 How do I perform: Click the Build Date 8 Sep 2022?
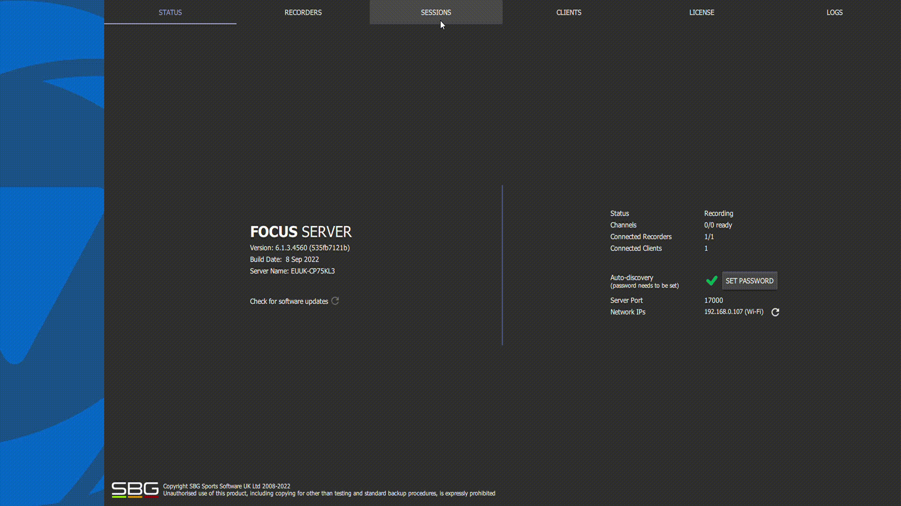coord(284,259)
